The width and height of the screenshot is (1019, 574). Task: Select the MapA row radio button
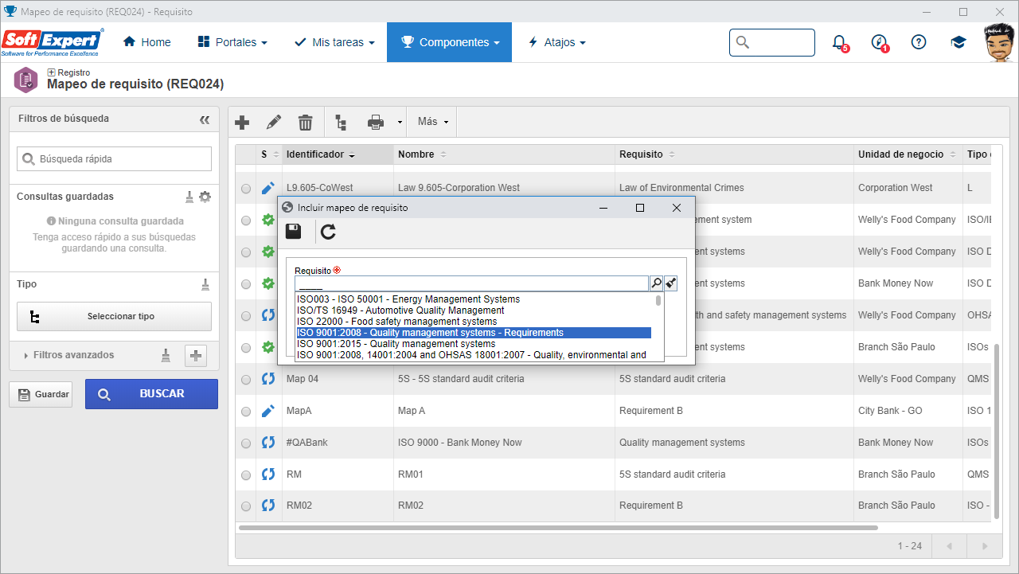(x=246, y=411)
